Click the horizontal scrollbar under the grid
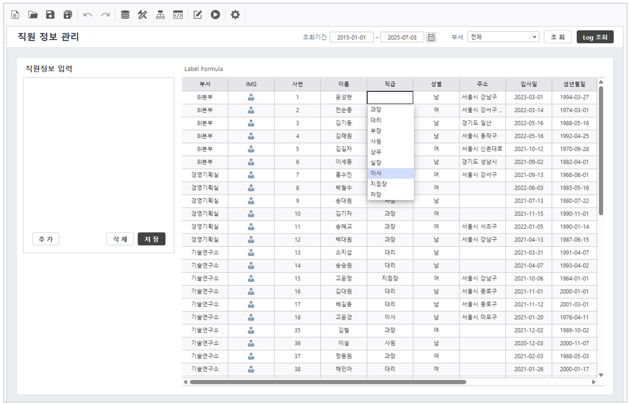Viewport: 629px width, 404px height. pos(327,381)
